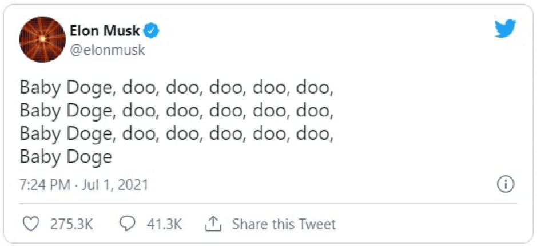This screenshot has width=537, height=247.
Task: Select the Share this Tweet link
Action: click(284, 224)
